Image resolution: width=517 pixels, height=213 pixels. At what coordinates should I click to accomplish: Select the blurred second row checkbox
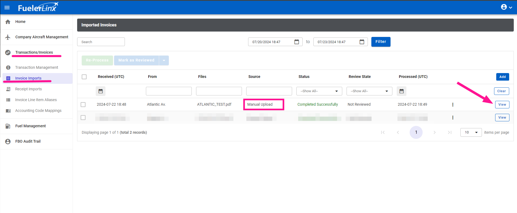point(83,118)
